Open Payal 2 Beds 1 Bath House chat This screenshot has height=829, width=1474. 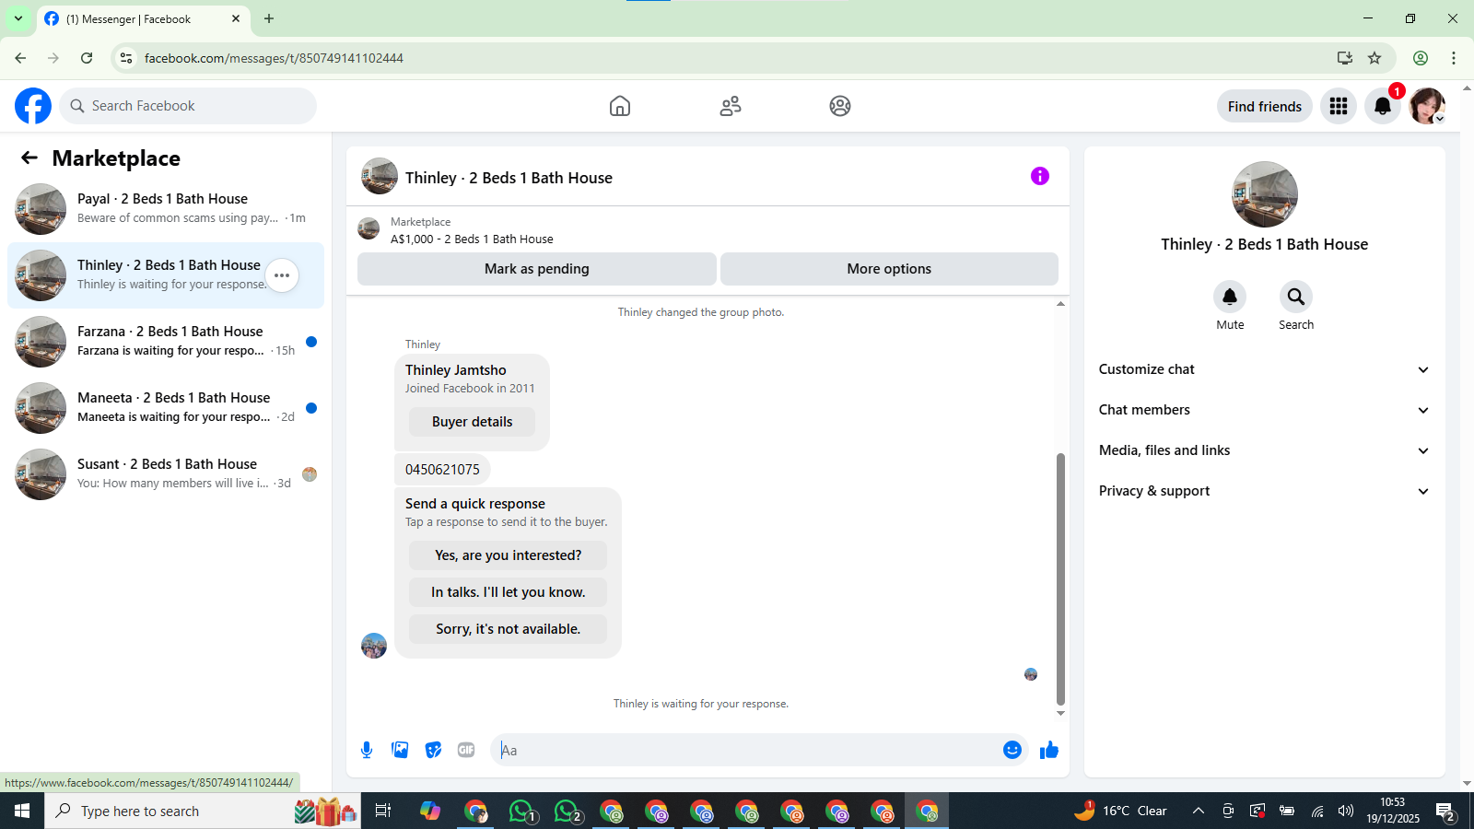(166, 209)
